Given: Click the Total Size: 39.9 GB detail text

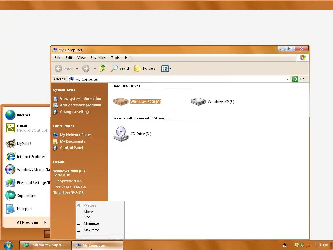Looking at the screenshot, I should pyautogui.click(x=68, y=193).
